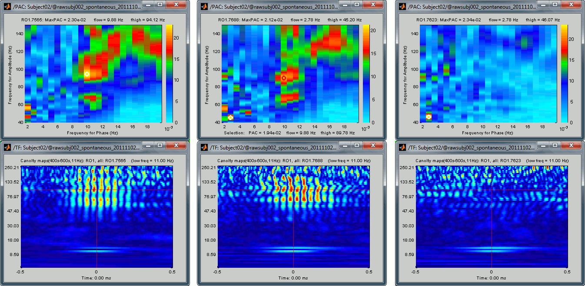
Task: Click the colorbar beside the RO1.7688 PAC map
Action: pos(366,73)
